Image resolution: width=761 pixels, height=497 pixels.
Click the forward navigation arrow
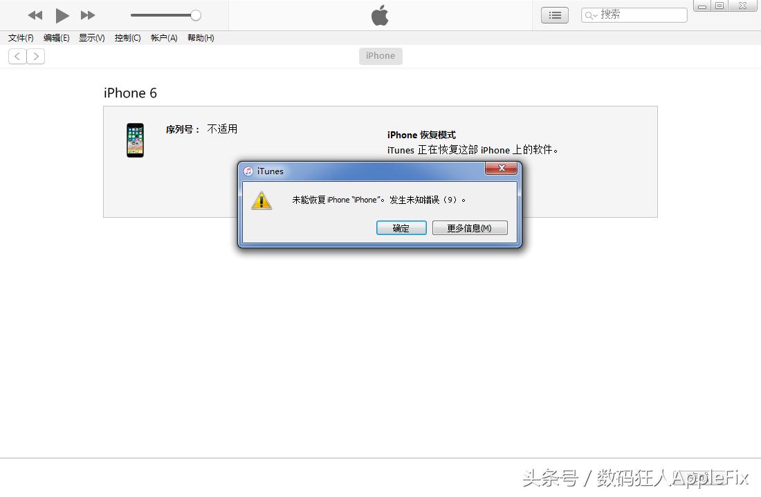click(x=36, y=56)
